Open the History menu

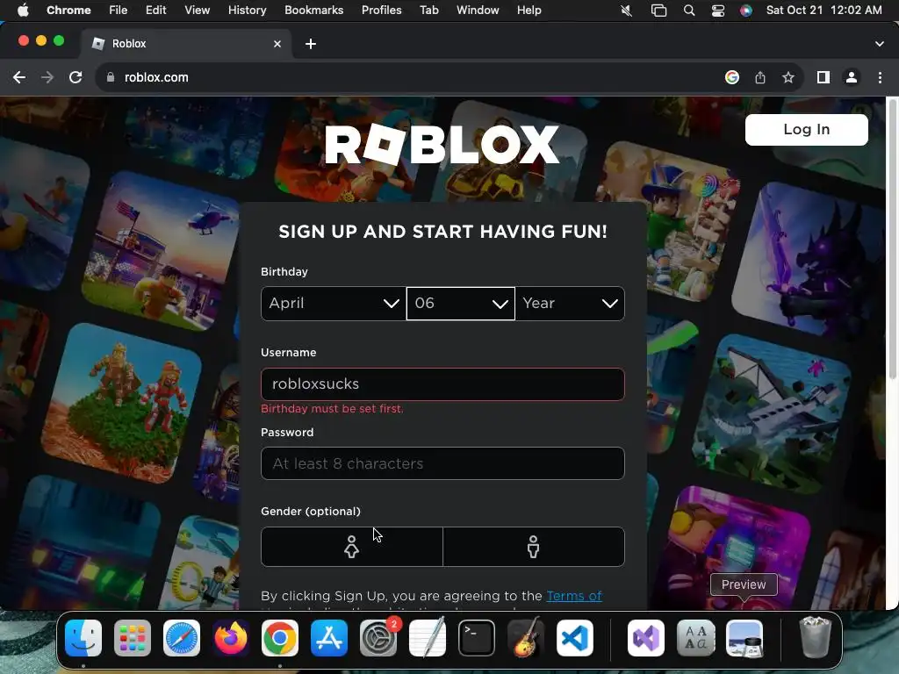247,11
